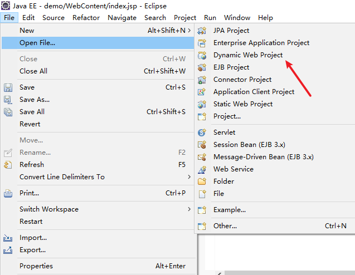Choose Open File... menu entry
This screenshot has height=275, width=355.
(98, 43)
